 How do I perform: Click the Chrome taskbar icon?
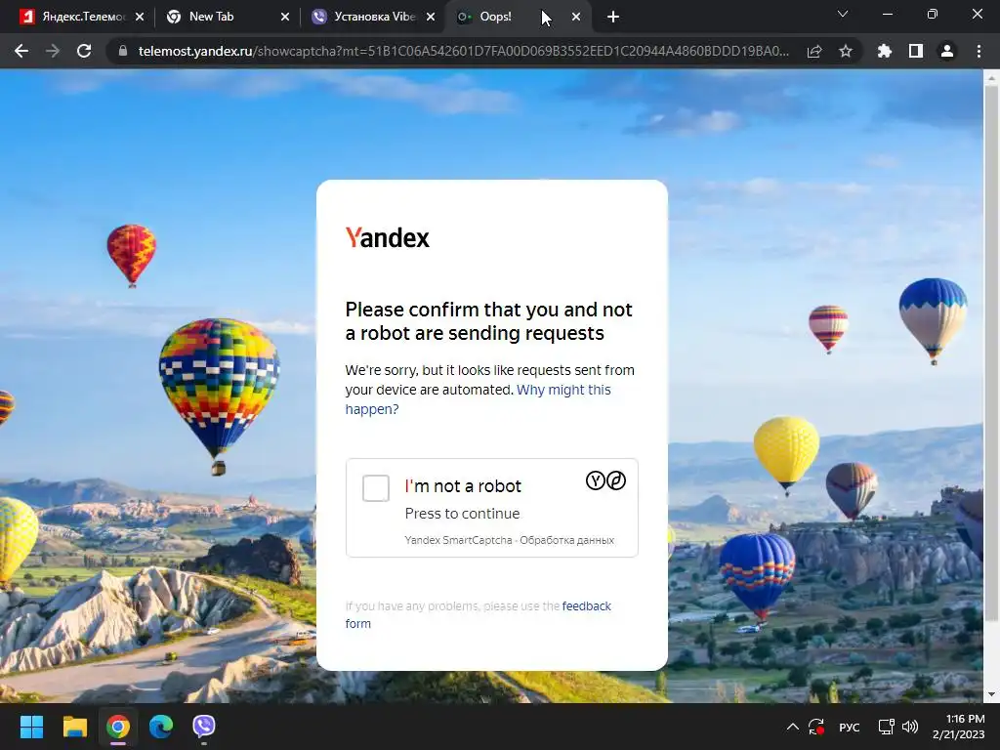pos(118,727)
